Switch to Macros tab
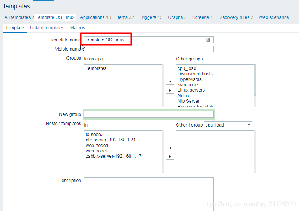This screenshot has width=299, height=211. 77,28
